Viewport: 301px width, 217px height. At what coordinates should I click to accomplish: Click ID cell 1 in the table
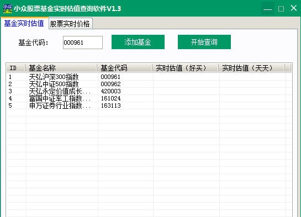tap(10, 77)
